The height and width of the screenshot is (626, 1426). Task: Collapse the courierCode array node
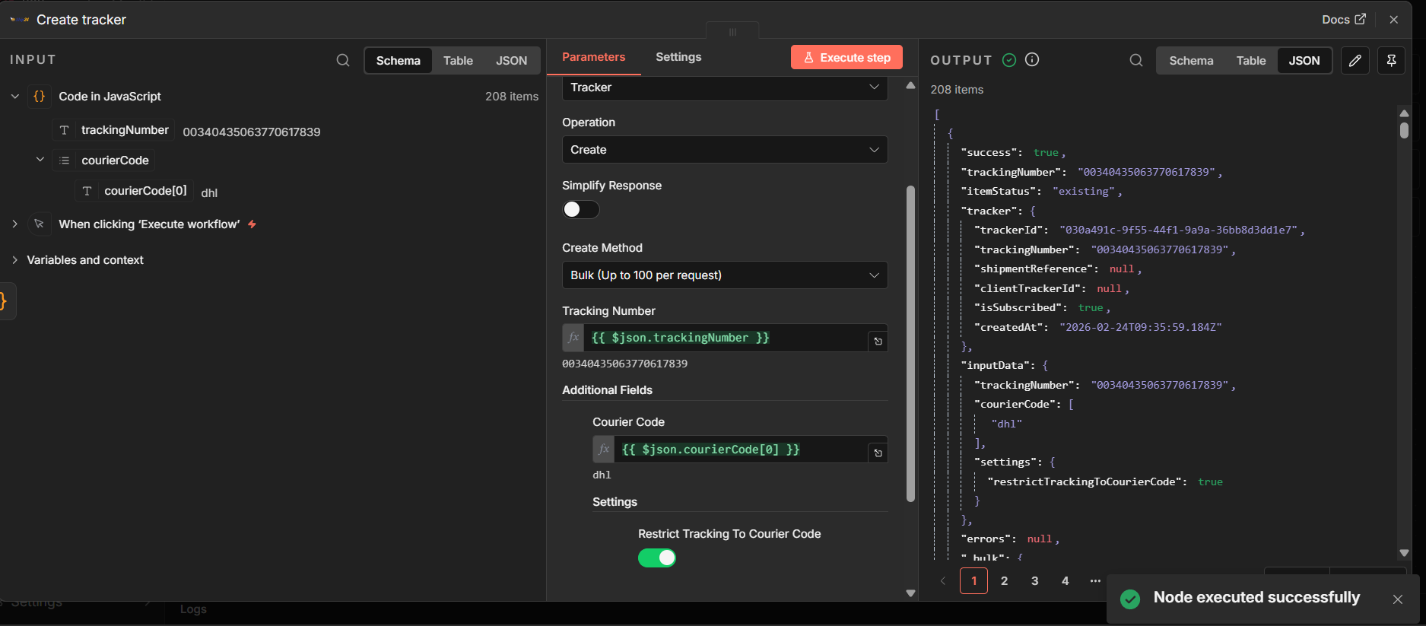40,160
